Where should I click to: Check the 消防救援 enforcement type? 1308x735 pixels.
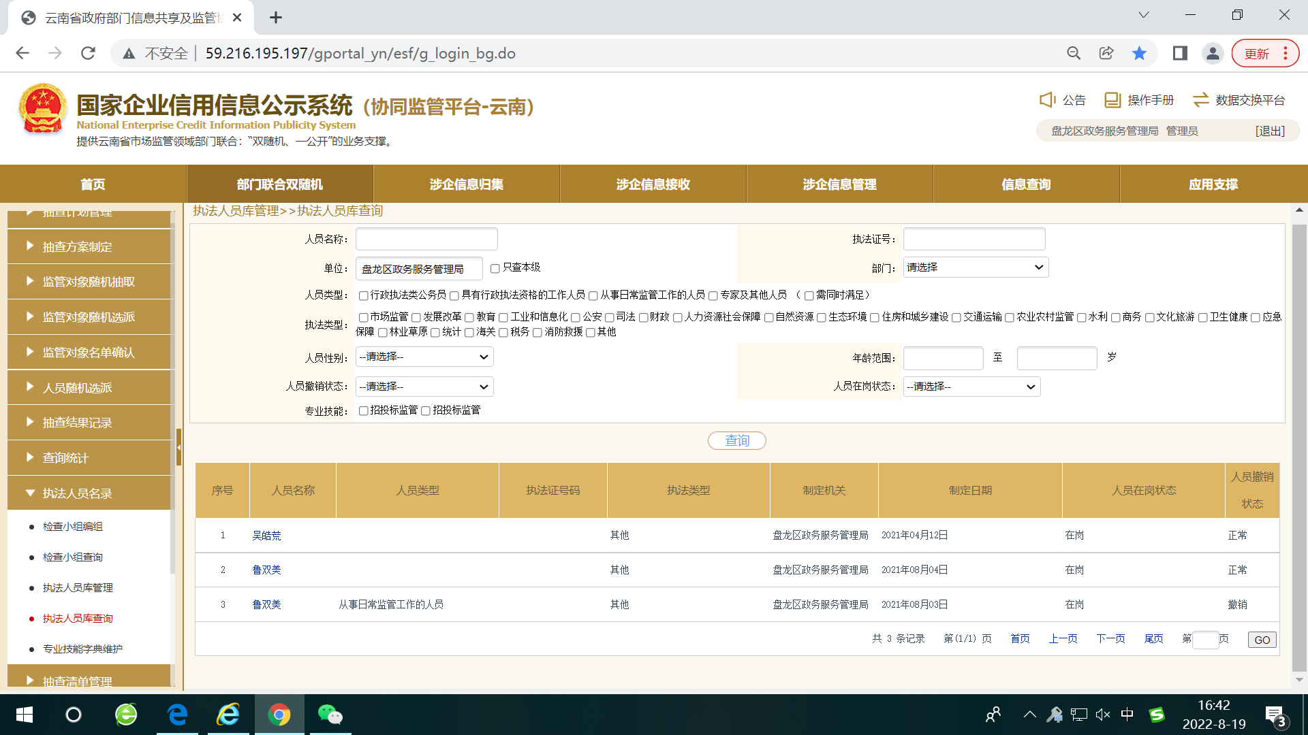[538, 332]
